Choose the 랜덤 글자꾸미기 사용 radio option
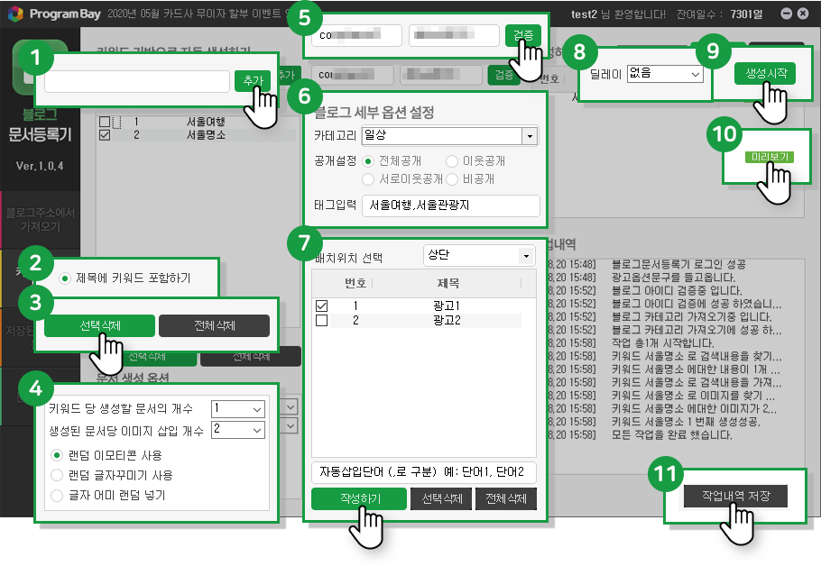The image size is (821, 566). pos(59,475)
